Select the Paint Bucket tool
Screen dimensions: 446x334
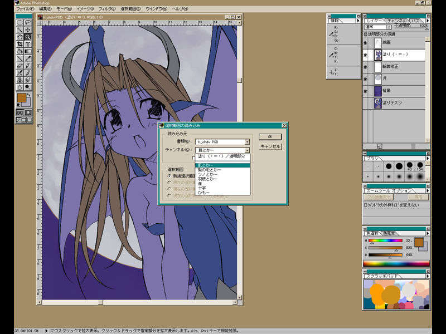pyautogui.click(x=20, y=51)
